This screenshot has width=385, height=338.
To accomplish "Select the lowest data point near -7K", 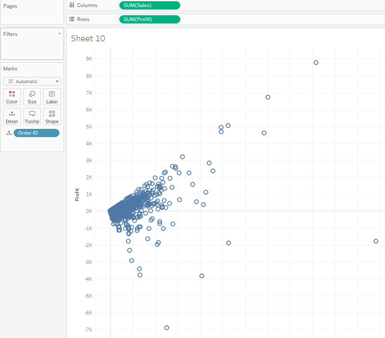I will 167,328.
